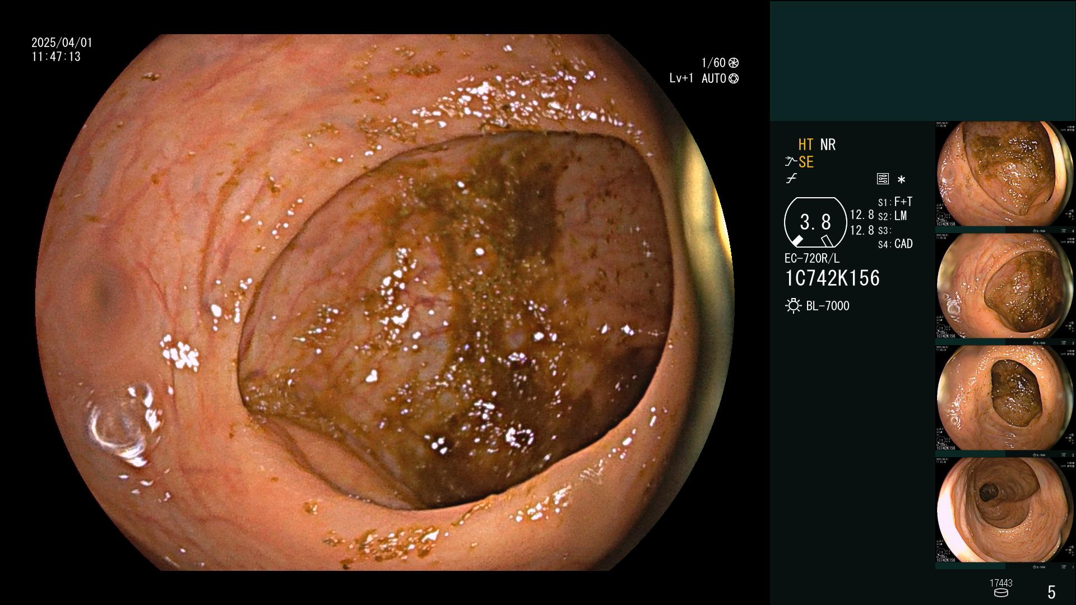
Task: Click the NR noise reduction label
Action: coord(828,145)
